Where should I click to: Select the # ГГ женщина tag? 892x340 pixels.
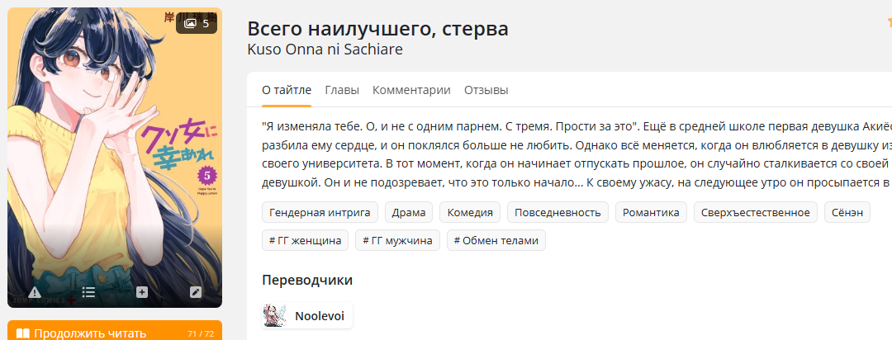tap(306, 240)
